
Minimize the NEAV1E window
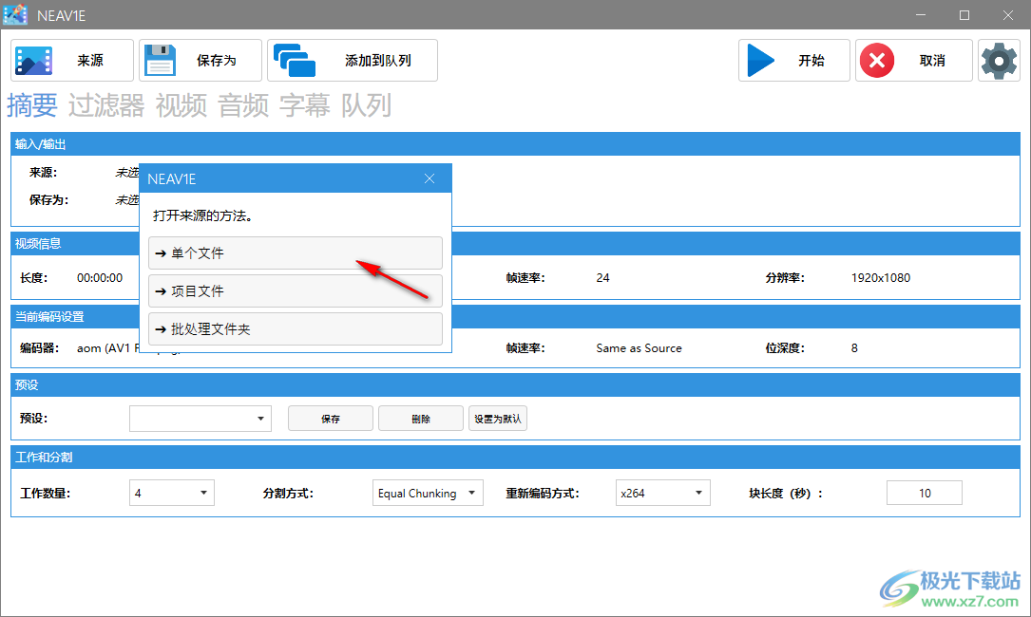(x=921, y=14)
